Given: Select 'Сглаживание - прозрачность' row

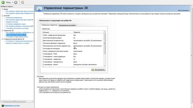Looking at the screenshot, I should coord(73,62).
